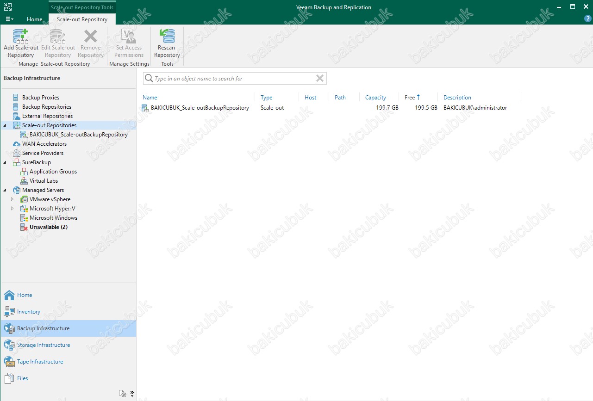593x401 pixels.
Task: Sort by the Type column header
Action: click(x=266, y=98)
